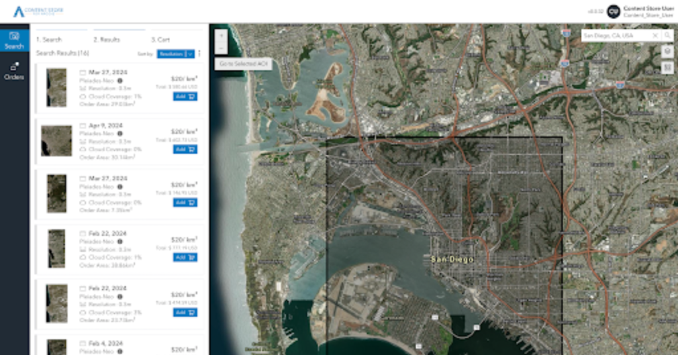Switch to the 1. Search step tab
The image size is (678, 355).
point(49,40)
